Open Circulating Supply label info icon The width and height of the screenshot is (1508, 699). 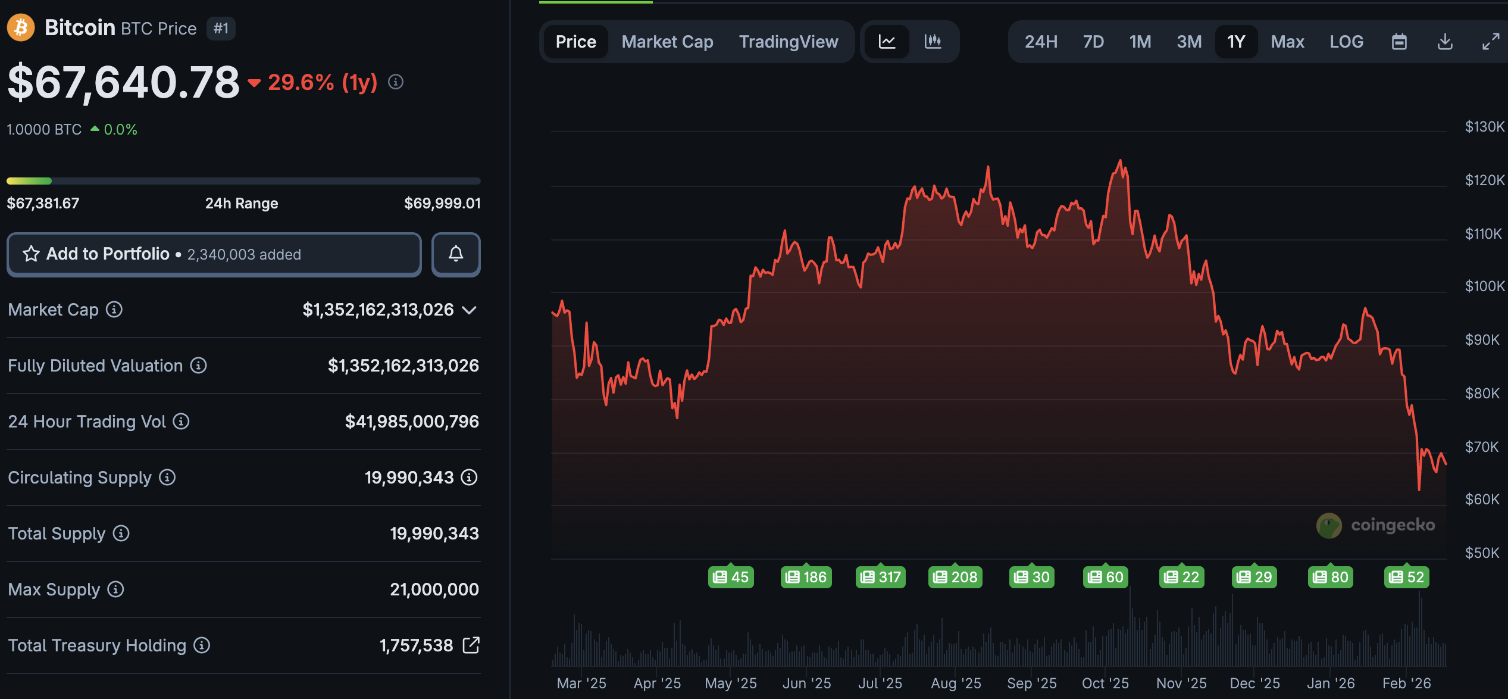point(167,478)
